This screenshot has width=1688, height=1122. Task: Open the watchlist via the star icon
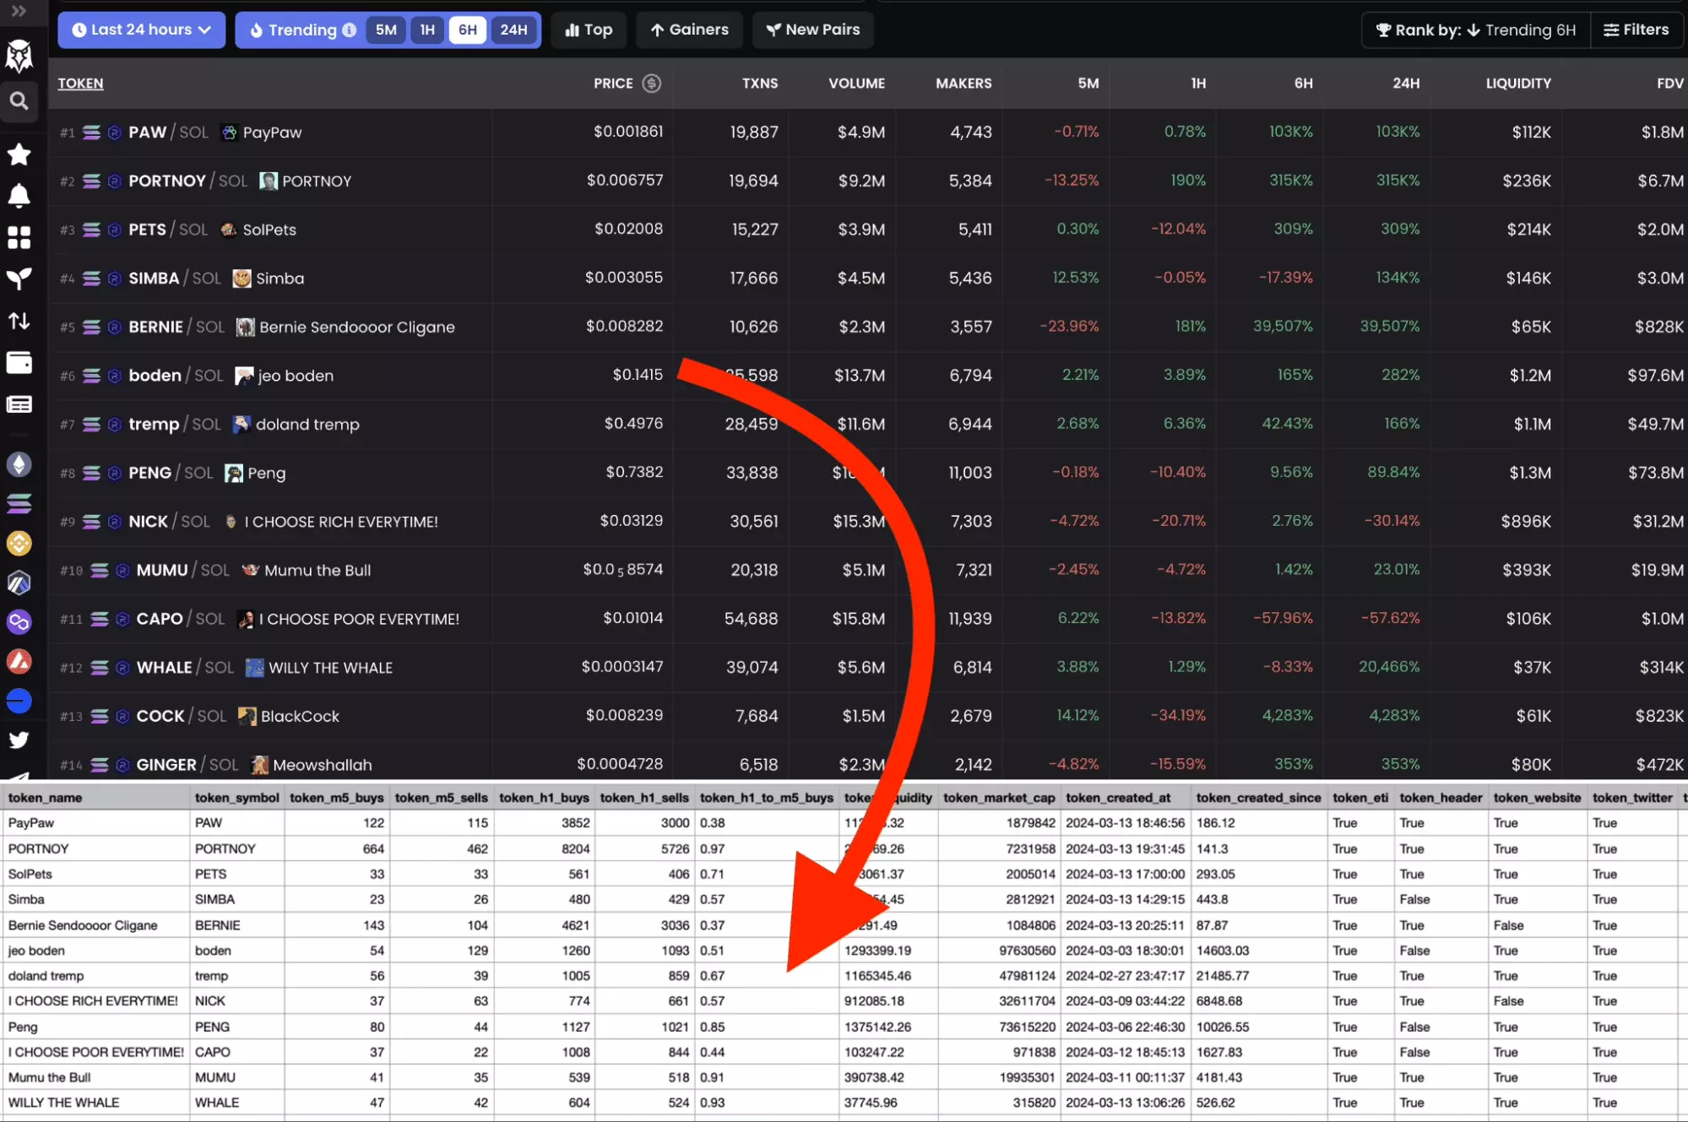19,154
